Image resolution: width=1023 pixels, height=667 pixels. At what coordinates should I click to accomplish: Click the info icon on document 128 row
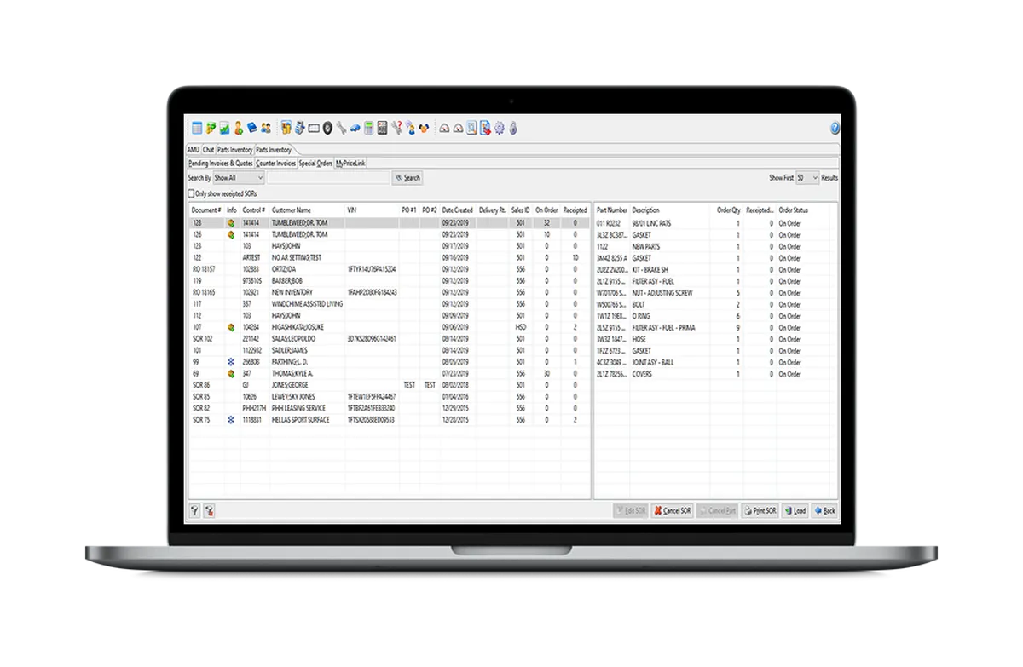(x=231, y=223)
